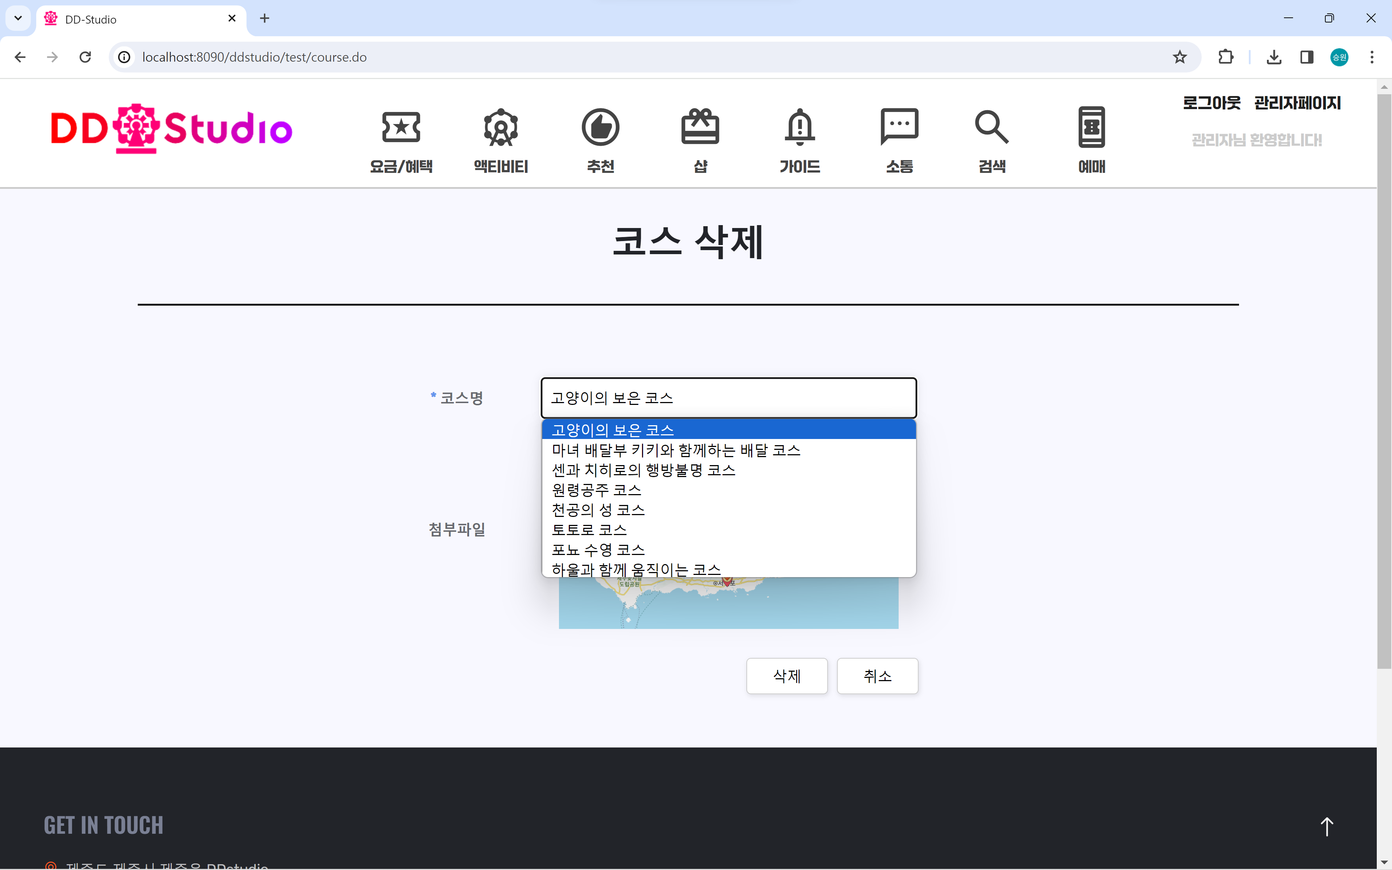Open the 요금/혜택 ticket icon menu

[x=401, y=127]
